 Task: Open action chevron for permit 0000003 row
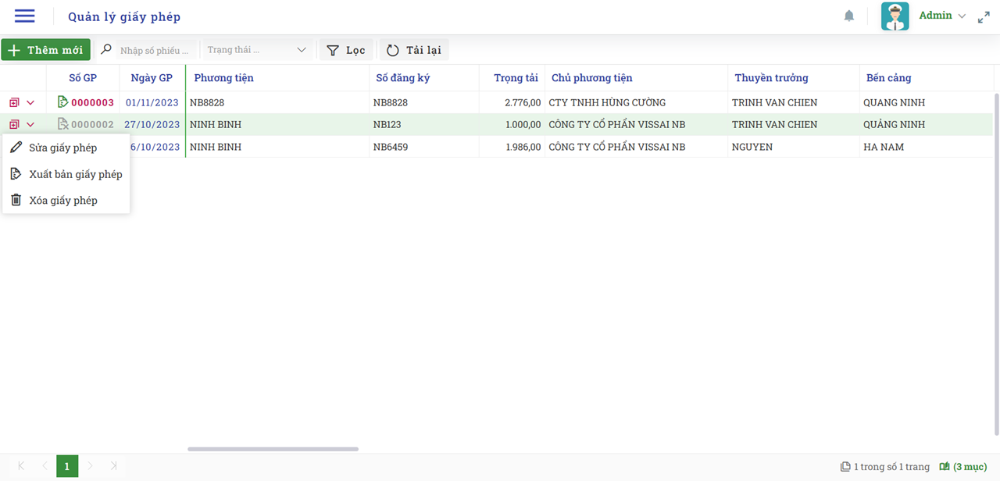pos(30,102)
